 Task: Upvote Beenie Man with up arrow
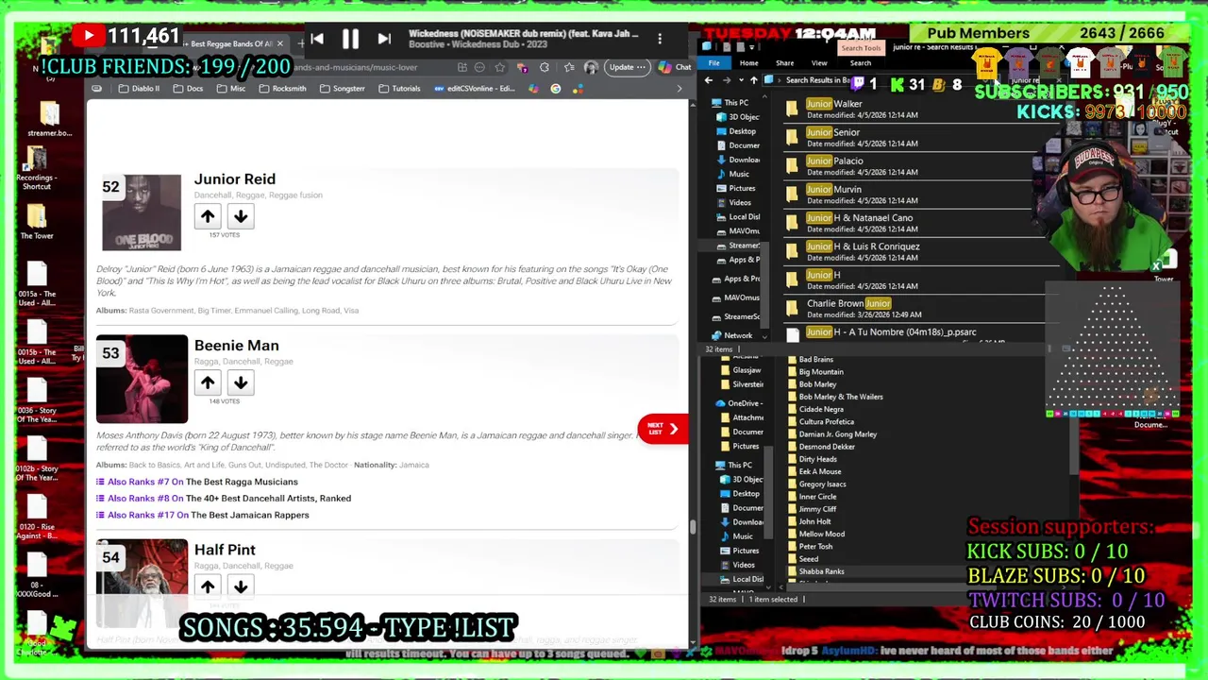208,382
